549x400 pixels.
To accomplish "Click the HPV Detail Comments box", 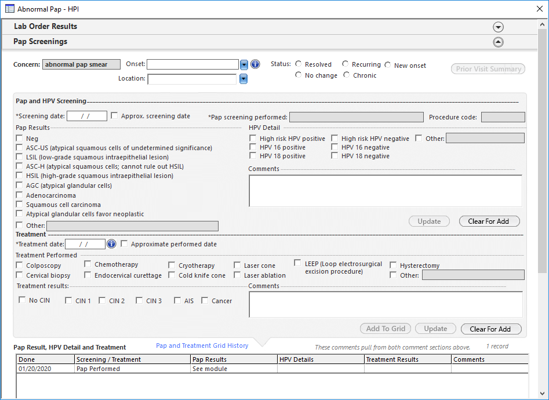I will pyautogui.click(x=386, y=191).
